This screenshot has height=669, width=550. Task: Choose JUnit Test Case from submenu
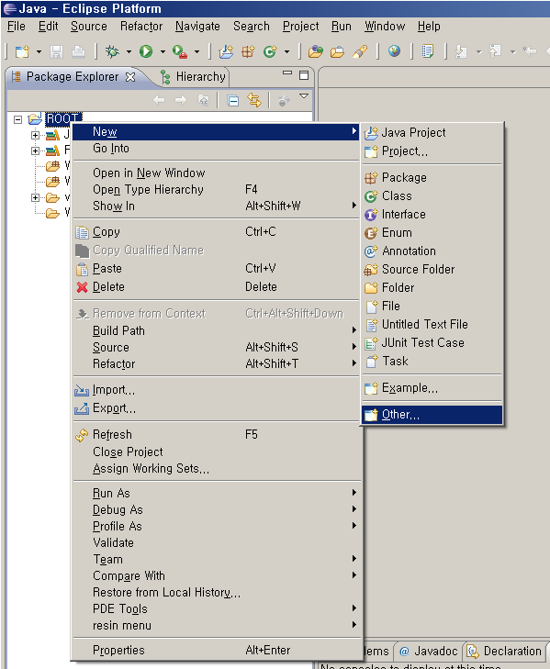(x=432, y=342)
